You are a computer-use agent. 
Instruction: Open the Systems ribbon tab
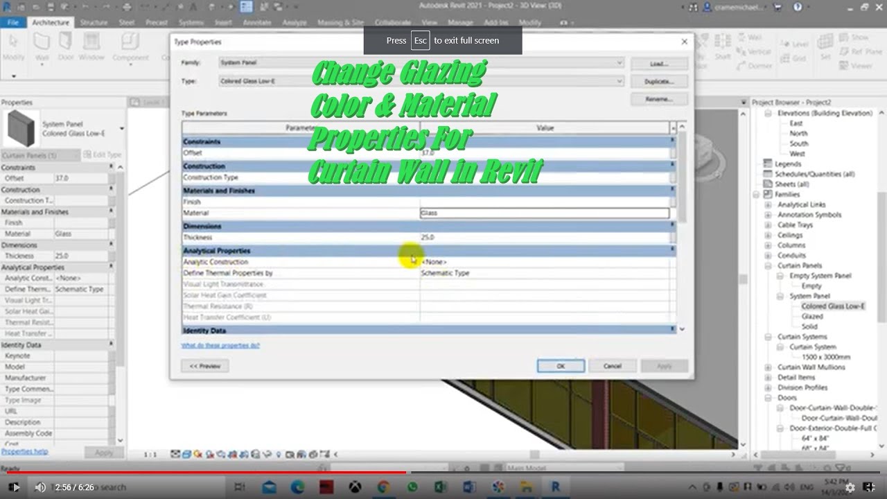[191, 22]
